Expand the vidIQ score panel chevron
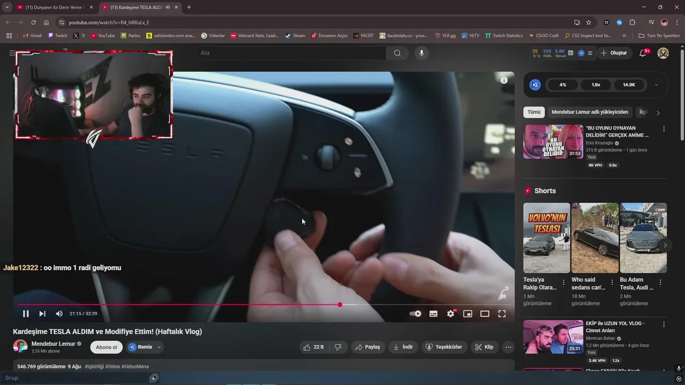685x385 pixels. click(x=657, y=84)
